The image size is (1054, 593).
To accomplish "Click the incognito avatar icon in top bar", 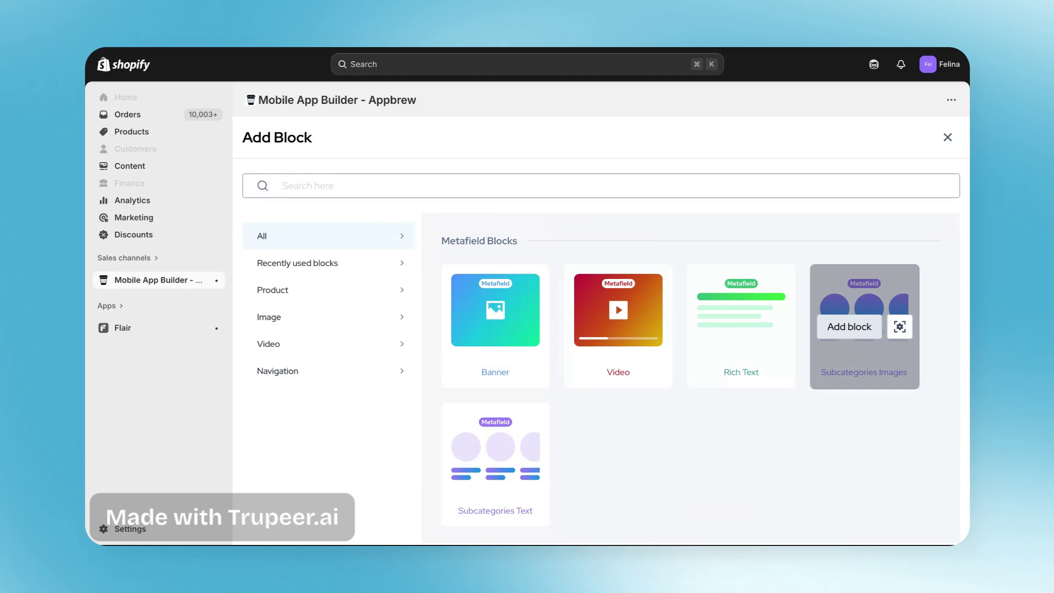I will 873,64.
